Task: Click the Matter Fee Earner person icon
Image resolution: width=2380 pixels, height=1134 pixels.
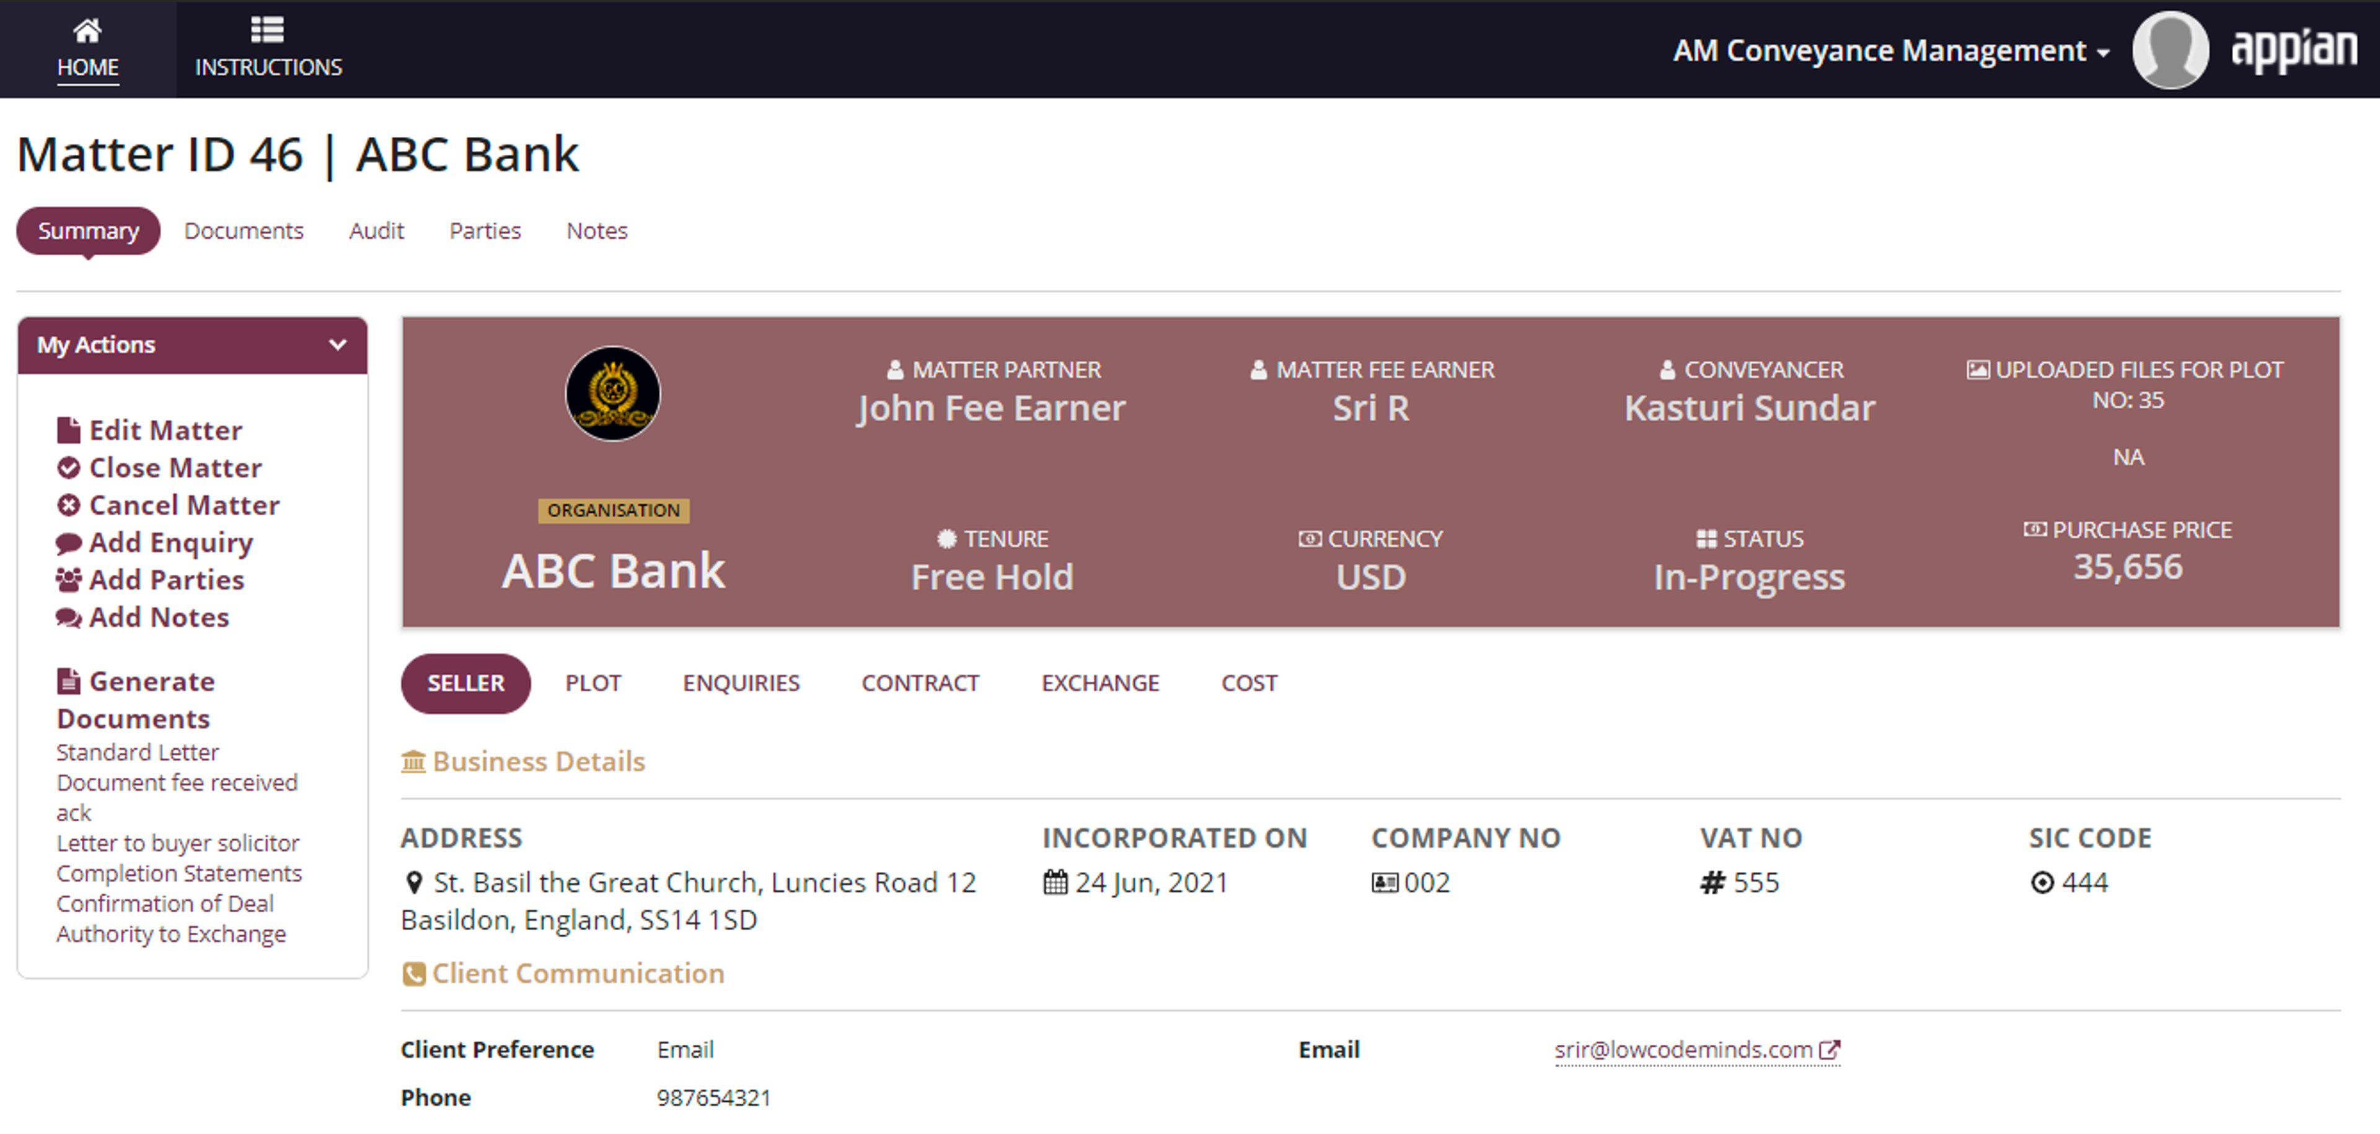Action: (1258, 370)
